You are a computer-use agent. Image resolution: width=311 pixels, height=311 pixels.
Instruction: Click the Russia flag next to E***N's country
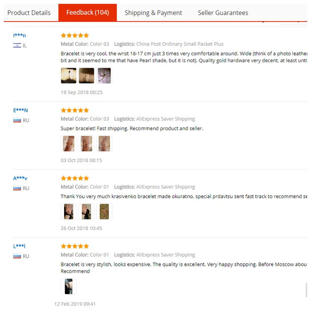[x=17, y=120]
